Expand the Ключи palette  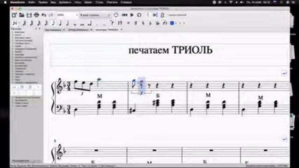click(18, 35)
